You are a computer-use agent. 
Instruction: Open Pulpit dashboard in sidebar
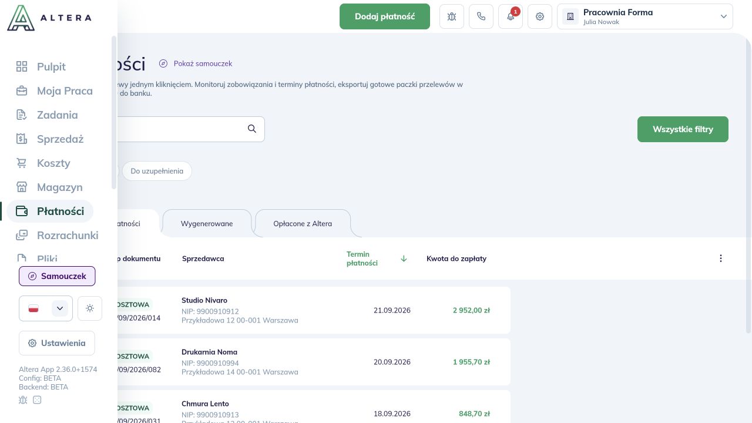pyautogui.click(x=51, y=66)
